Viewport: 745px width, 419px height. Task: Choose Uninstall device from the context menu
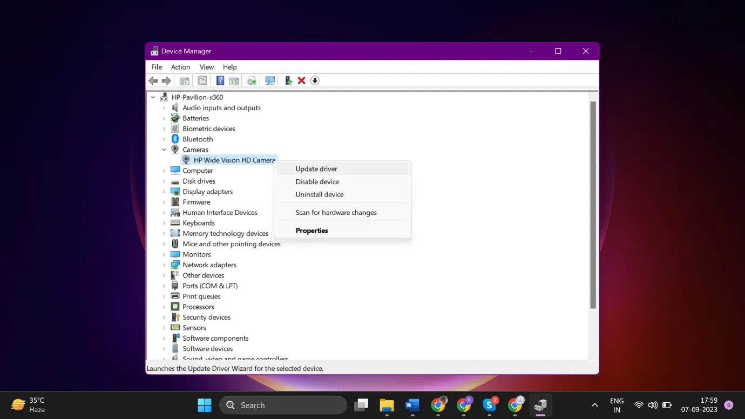pos(342,194)
